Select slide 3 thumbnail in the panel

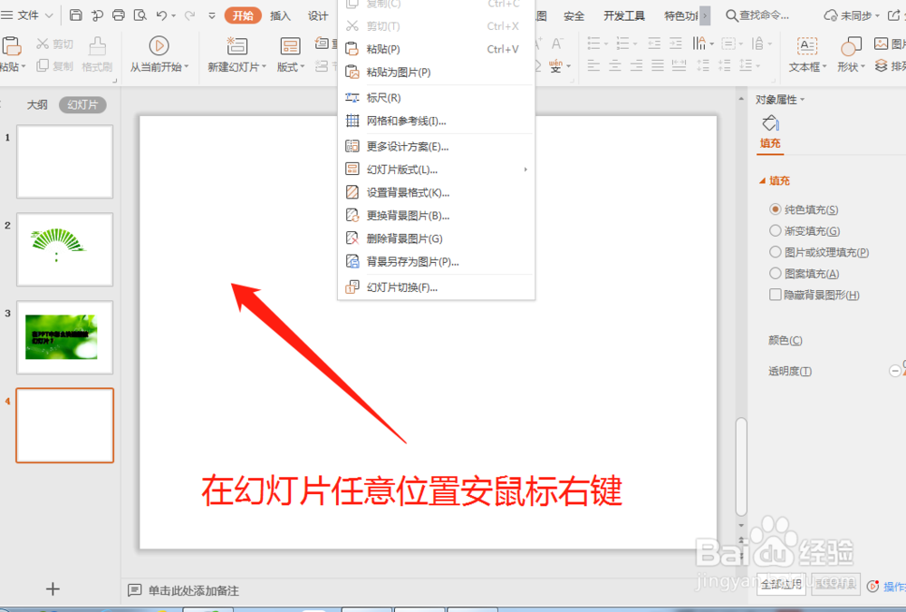[64, 337]
